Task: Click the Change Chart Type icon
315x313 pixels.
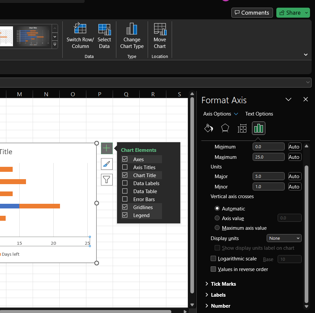Action: click(132, 29)
